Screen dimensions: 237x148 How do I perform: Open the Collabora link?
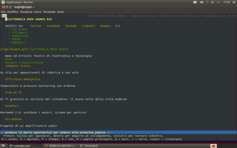pyautogui.click(x=19, y=32)
